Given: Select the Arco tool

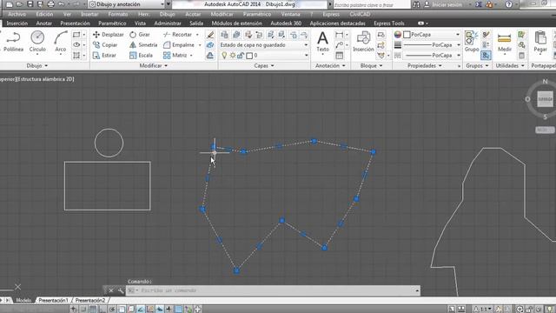Looking at the screenshot, I should 61,42.
